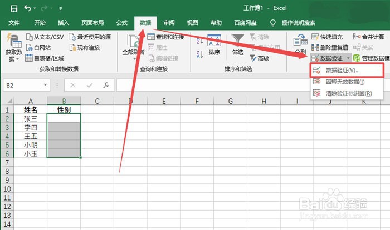Screen dimensions: 390x230
Task: Choose 数据验证(V)... from dropdown menu
Action: pos(347,71)
